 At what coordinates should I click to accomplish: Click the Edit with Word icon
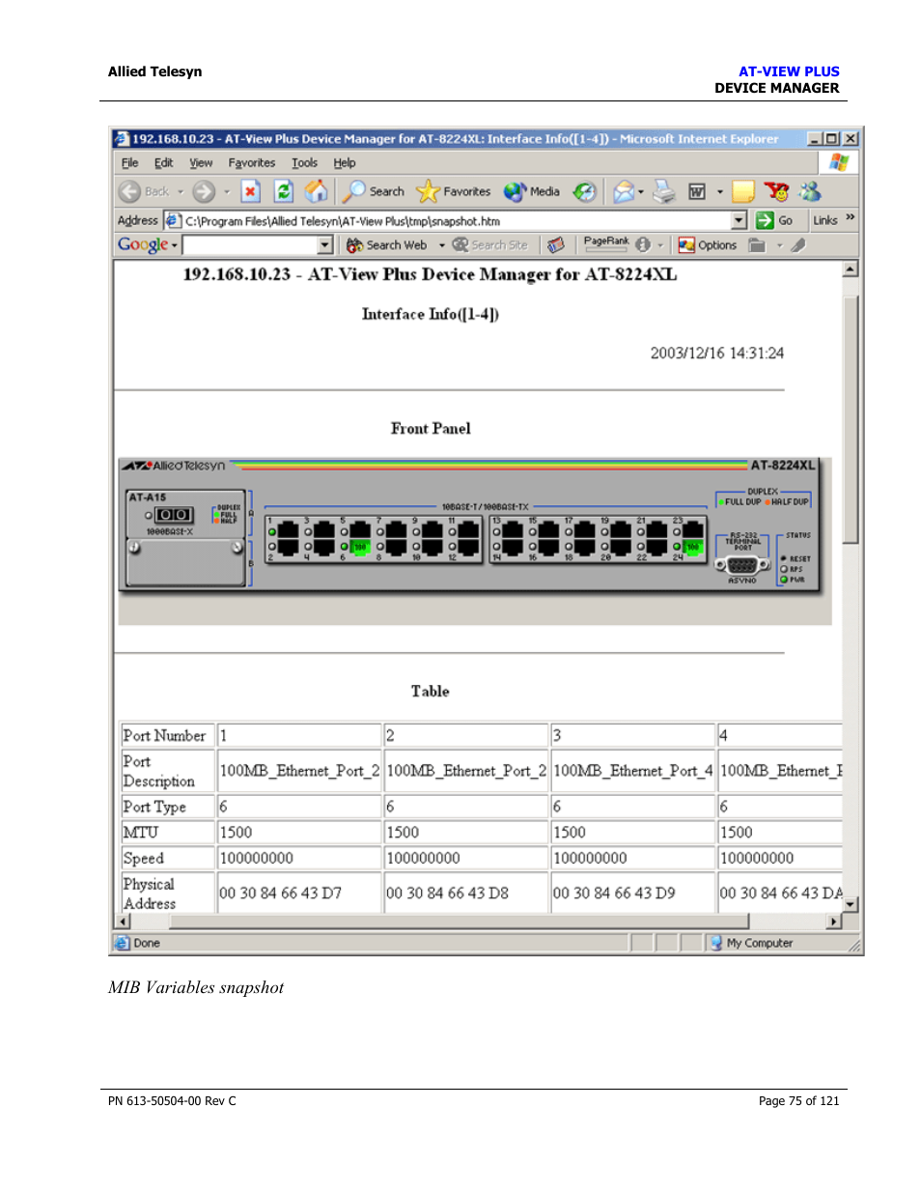click(697, 191)
